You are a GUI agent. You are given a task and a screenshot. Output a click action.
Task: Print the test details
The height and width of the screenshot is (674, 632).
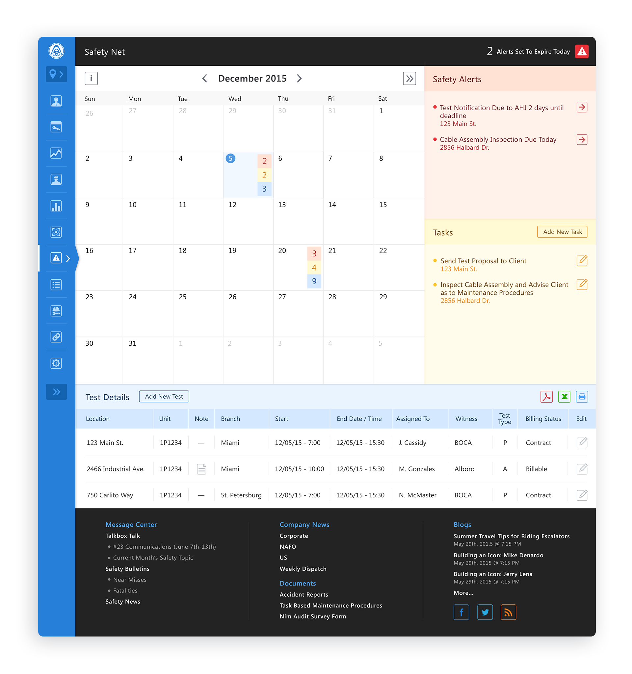click(582, 397)
